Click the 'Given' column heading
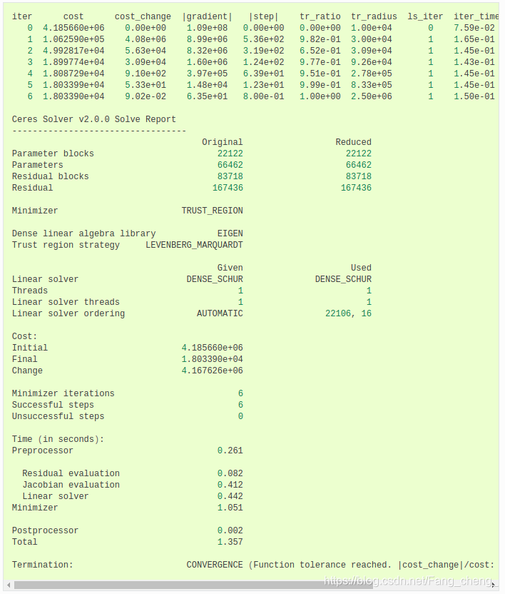The height and width of the screenshot is (594, 505). (x=230, y=268)
